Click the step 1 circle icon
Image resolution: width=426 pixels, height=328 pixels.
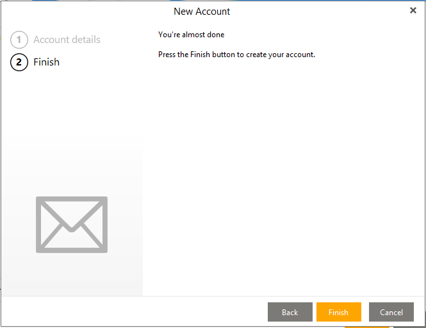[19, 40]
